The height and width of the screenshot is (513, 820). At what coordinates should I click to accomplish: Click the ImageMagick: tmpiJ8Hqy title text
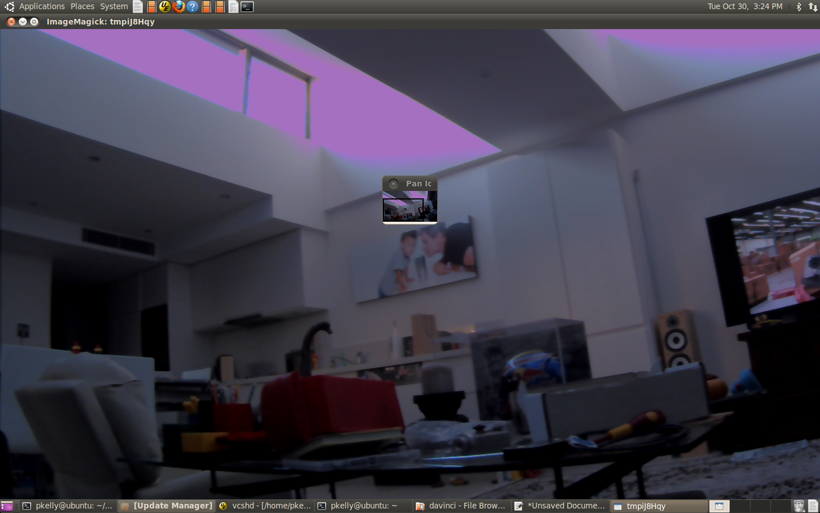(101, 22)
